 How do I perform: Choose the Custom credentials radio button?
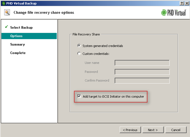[79, 54]
